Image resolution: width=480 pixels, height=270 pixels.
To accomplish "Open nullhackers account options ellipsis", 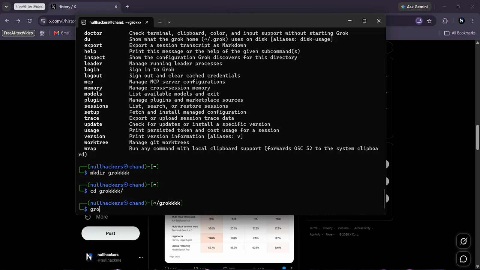I will [x=141, y=257].
